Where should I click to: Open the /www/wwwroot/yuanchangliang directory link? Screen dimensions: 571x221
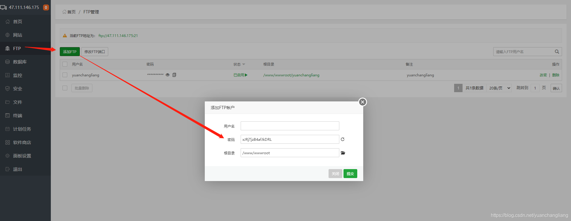[x=291, y=75]
